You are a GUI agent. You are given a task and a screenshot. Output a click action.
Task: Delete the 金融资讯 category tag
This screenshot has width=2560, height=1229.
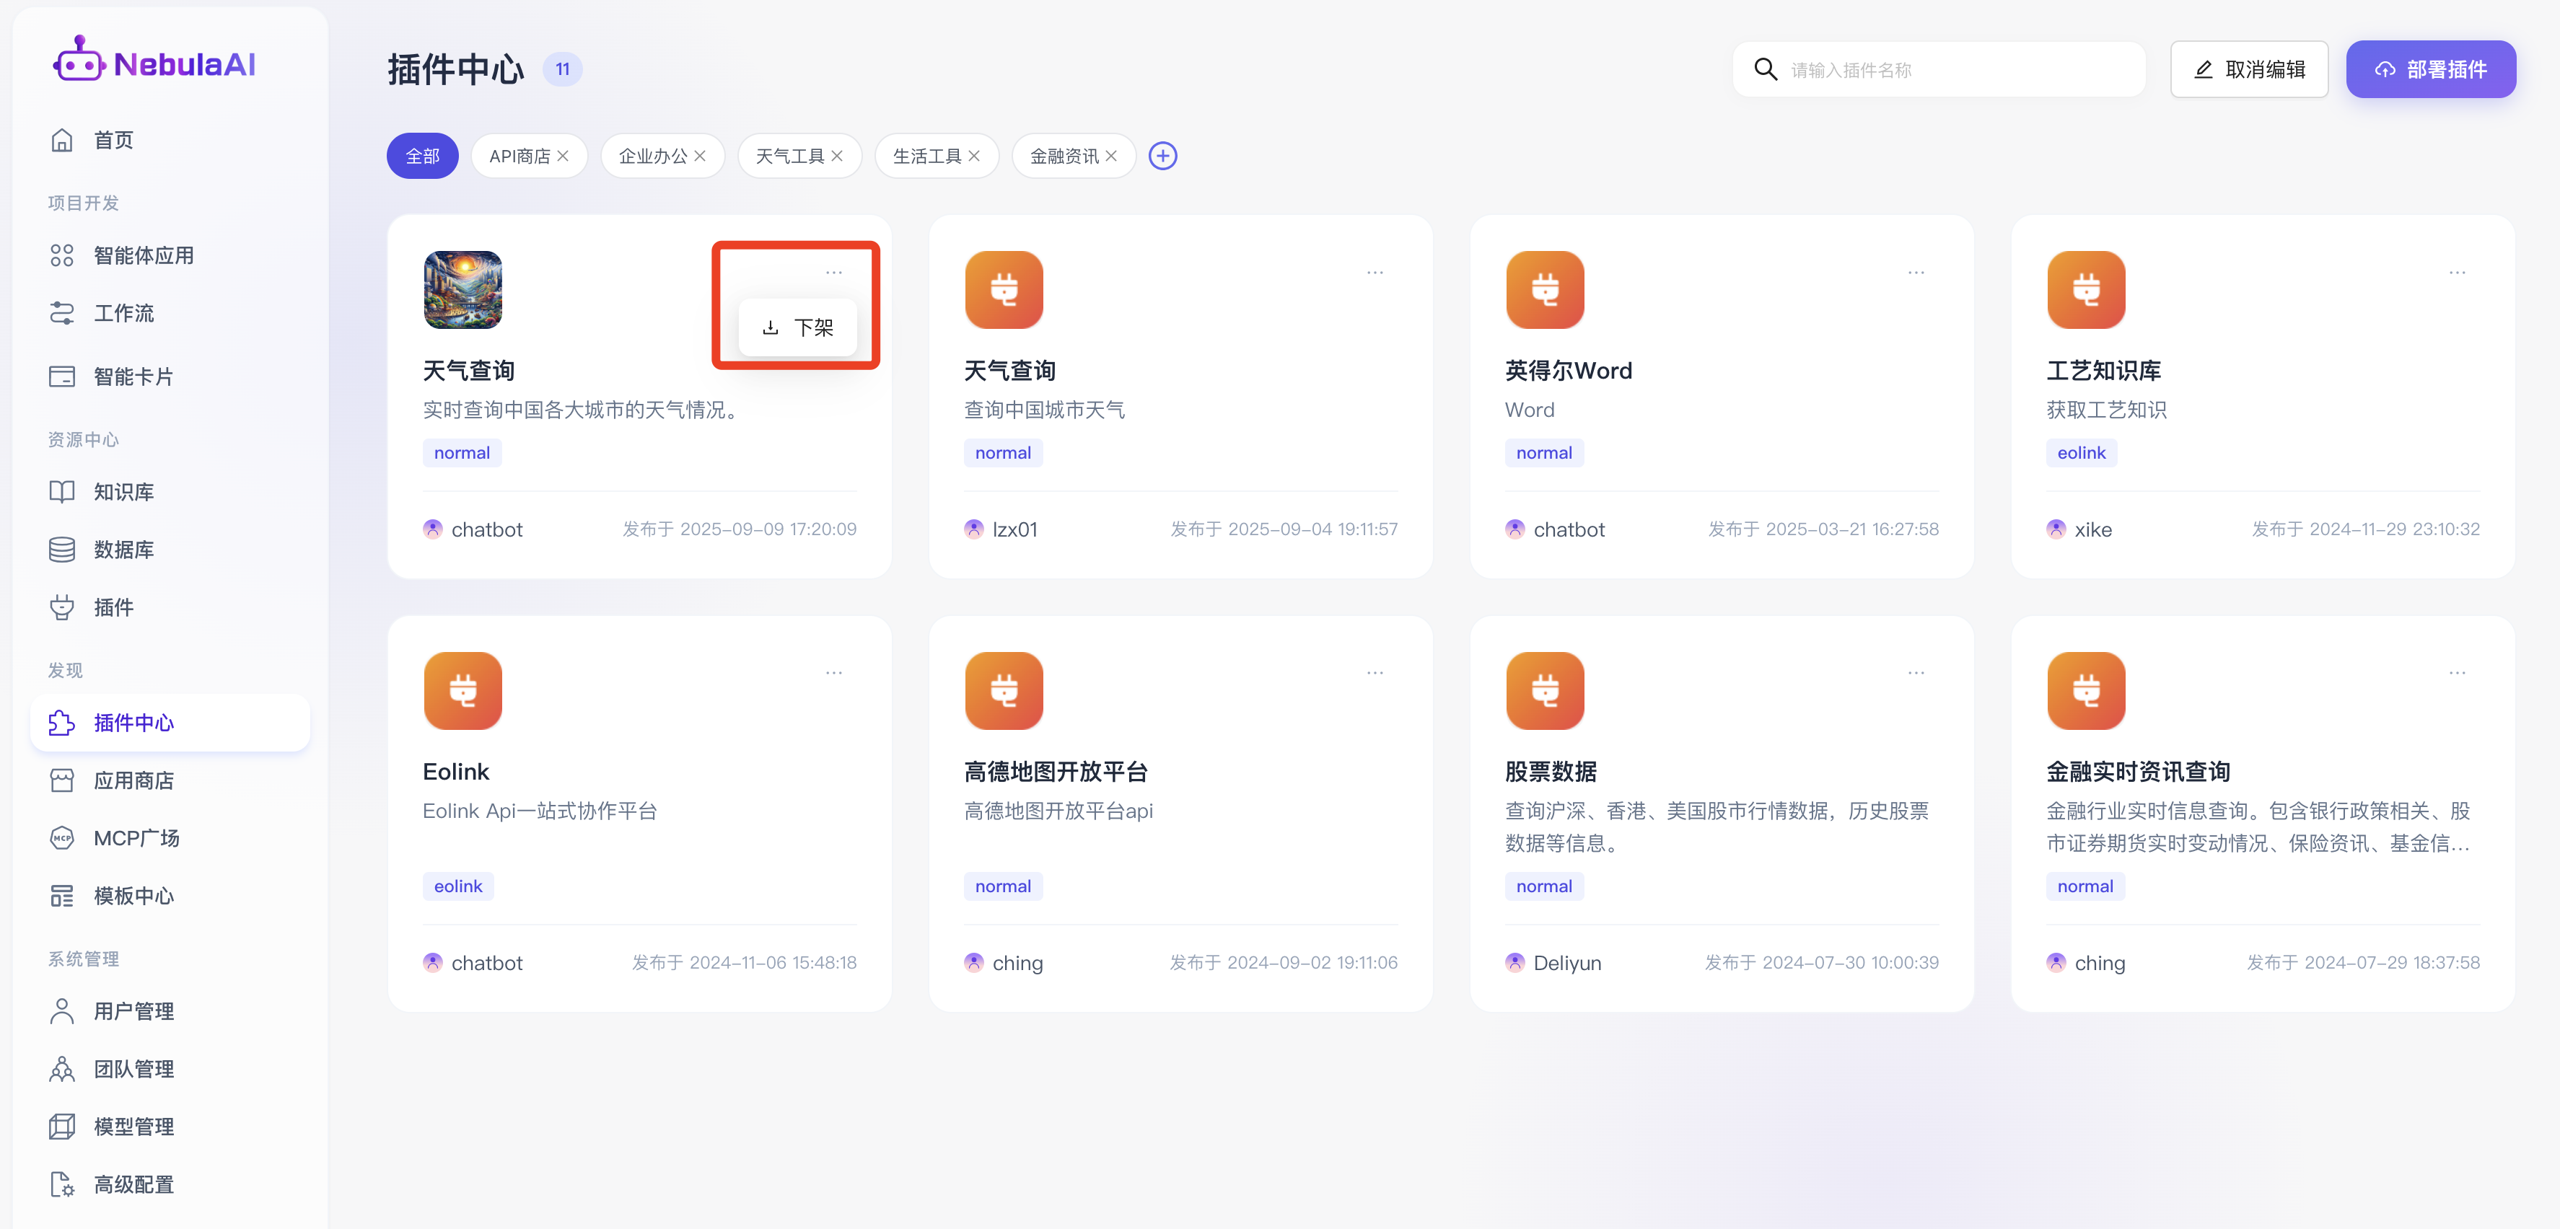tap(1111, 156)
